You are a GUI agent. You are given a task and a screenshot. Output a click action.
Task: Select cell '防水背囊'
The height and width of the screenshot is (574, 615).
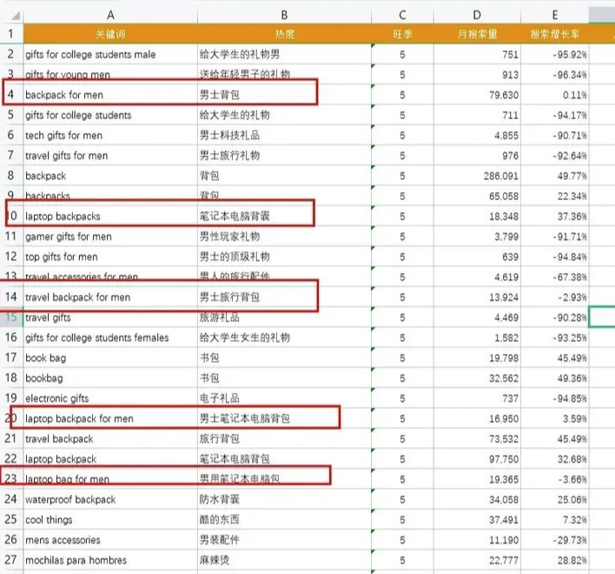coord(284,499)
